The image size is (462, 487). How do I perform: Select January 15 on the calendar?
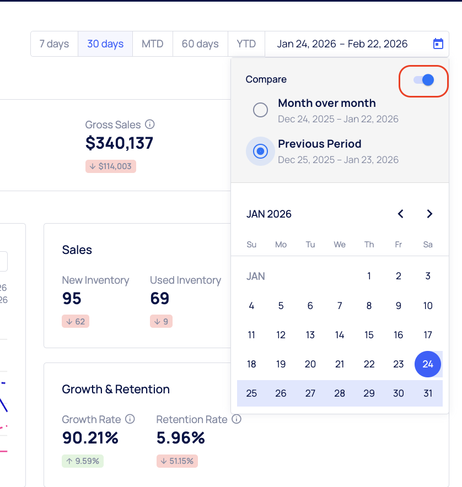tap(369, 335)
